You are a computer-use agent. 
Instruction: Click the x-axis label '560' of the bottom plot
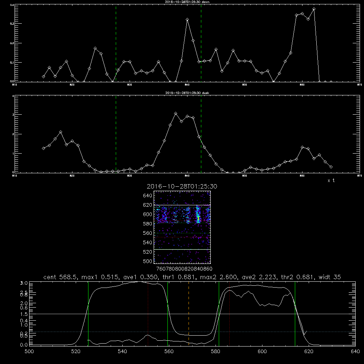[169, 352]
